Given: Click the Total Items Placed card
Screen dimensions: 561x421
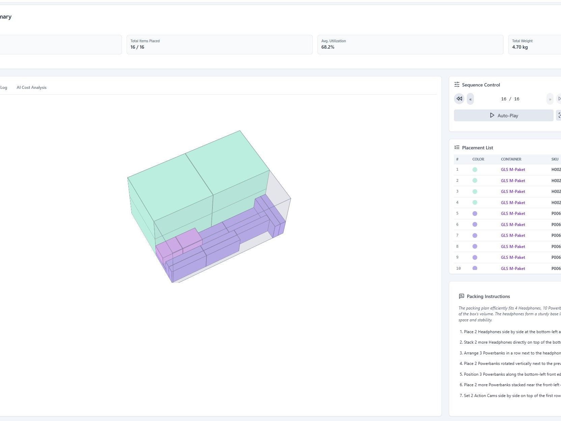Looking at the screenshot, I should (x=220, y=45).
